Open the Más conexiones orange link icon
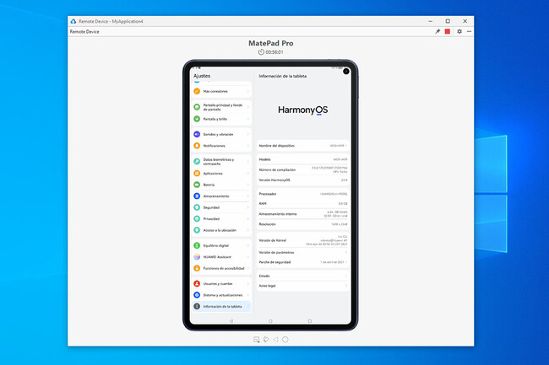This screenshot has width=549, height=365. (x=197, y=91)
